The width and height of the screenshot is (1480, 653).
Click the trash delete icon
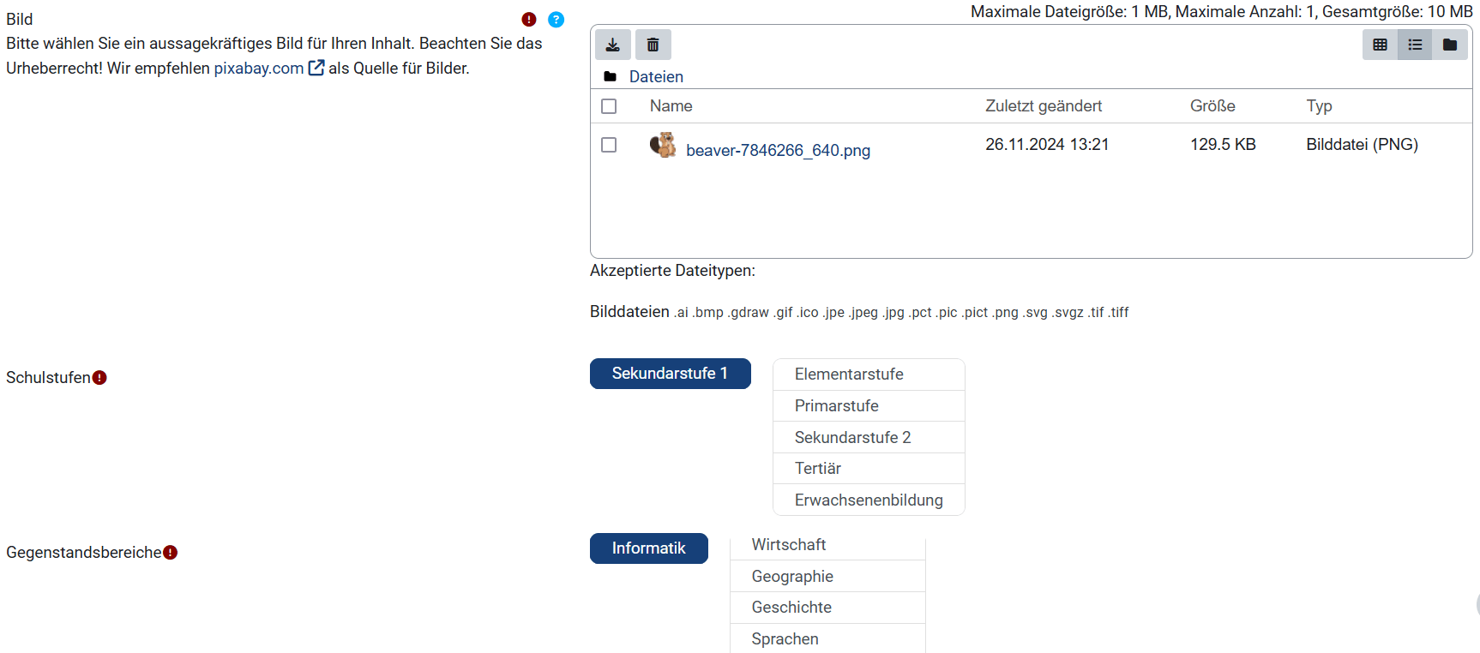tap(653, 45)
